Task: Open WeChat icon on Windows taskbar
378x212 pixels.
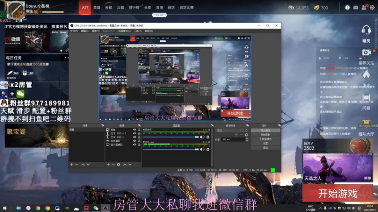Action: tap(96, 208)
